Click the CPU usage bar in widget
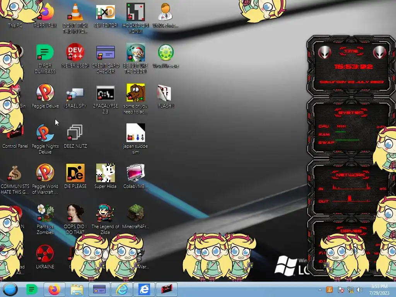 [x=341, y=126]
